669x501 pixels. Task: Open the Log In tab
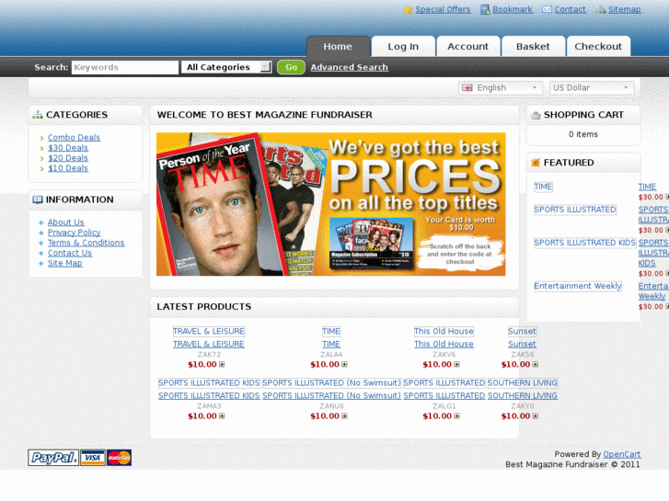[x=403, y=47]
